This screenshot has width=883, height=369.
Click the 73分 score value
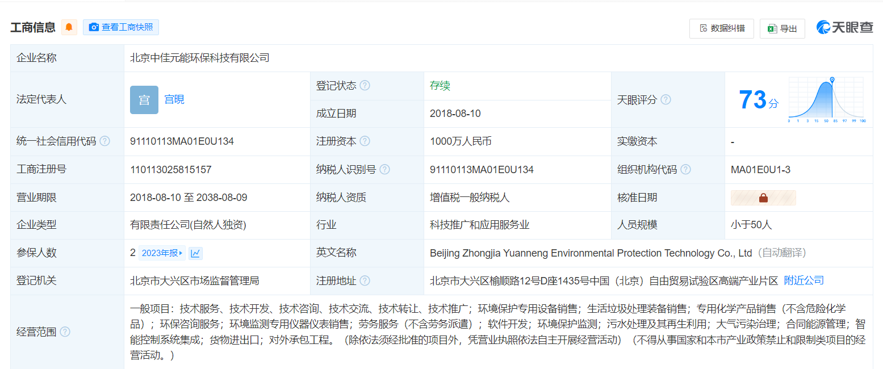click(x=759, y=100)
